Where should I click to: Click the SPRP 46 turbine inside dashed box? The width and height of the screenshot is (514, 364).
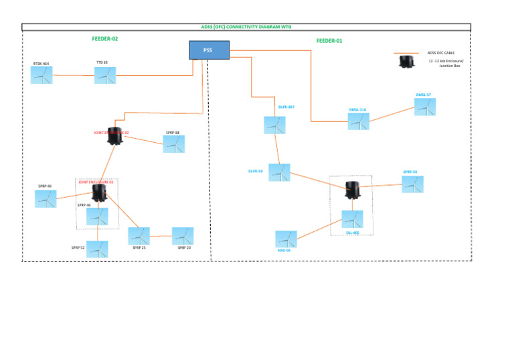tap(97, 217)
